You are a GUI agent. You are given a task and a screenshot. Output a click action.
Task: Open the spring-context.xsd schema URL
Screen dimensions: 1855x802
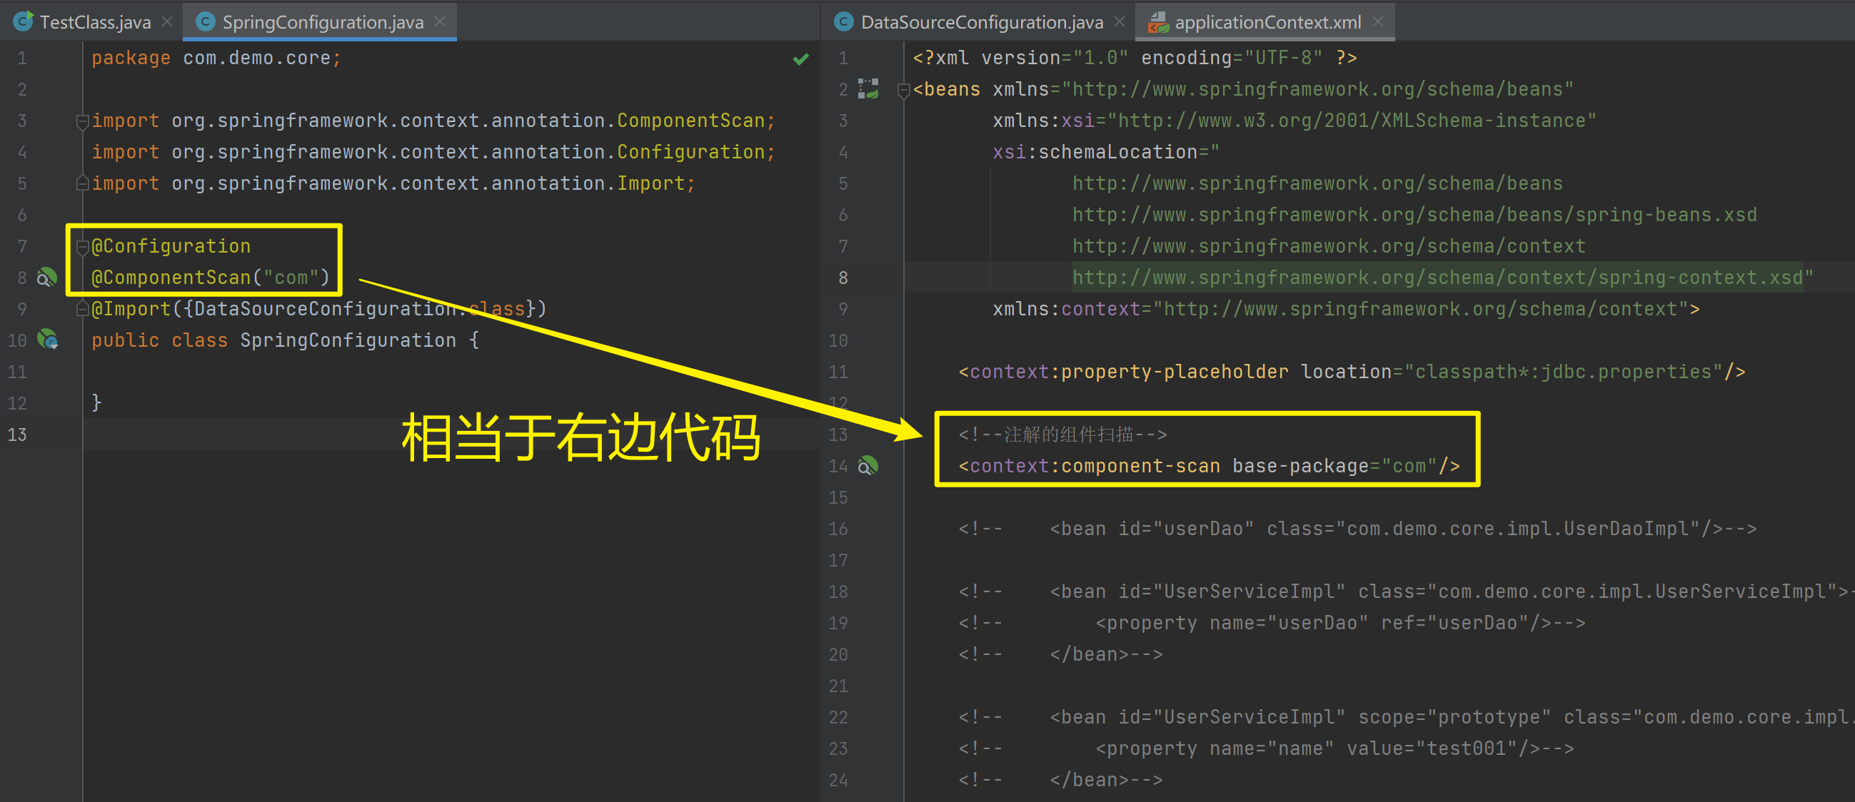tap(1437, 278)
